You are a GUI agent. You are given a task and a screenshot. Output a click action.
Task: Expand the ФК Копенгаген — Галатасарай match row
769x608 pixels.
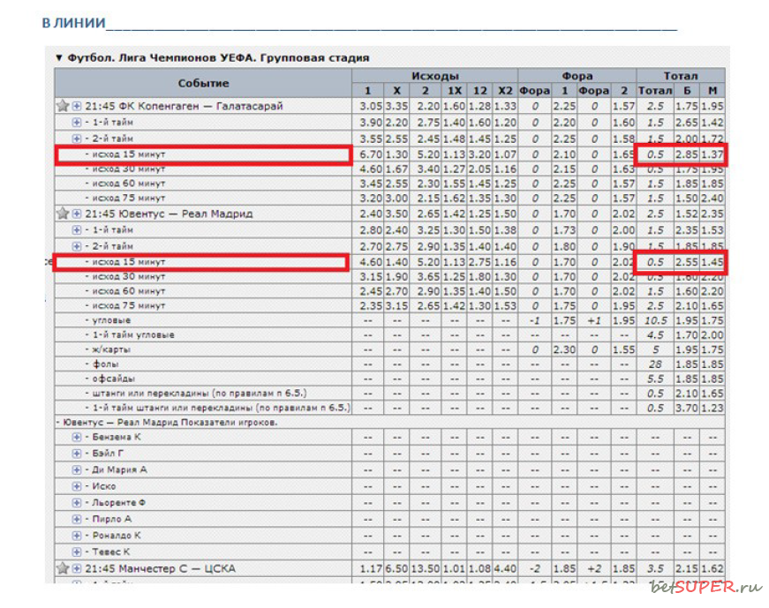pos(77,106)
